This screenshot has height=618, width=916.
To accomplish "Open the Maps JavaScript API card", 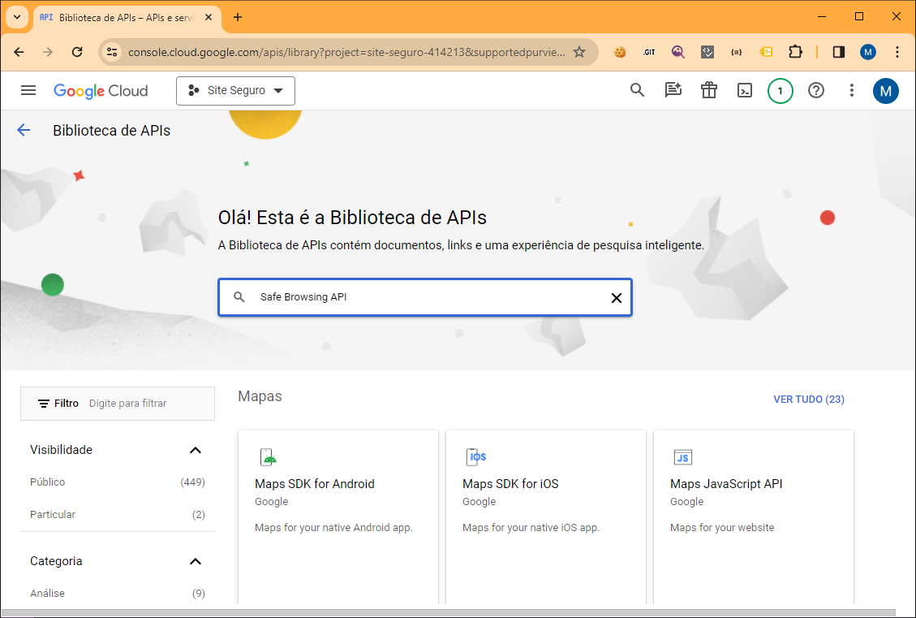I will tap(754, 517).
